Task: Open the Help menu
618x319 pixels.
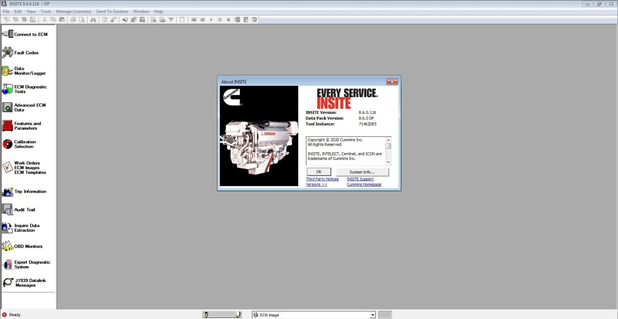Action: (158, 12)
